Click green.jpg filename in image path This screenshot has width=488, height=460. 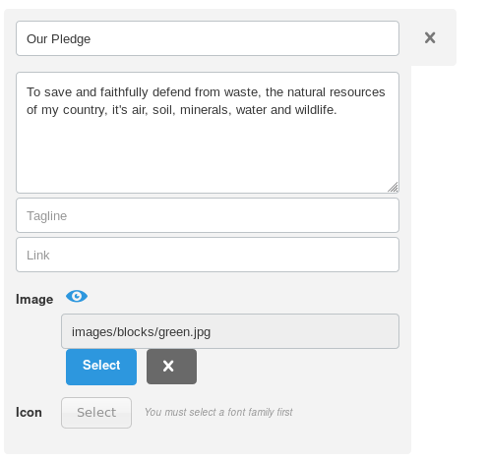pyautogui.click(x=184, y=332)
